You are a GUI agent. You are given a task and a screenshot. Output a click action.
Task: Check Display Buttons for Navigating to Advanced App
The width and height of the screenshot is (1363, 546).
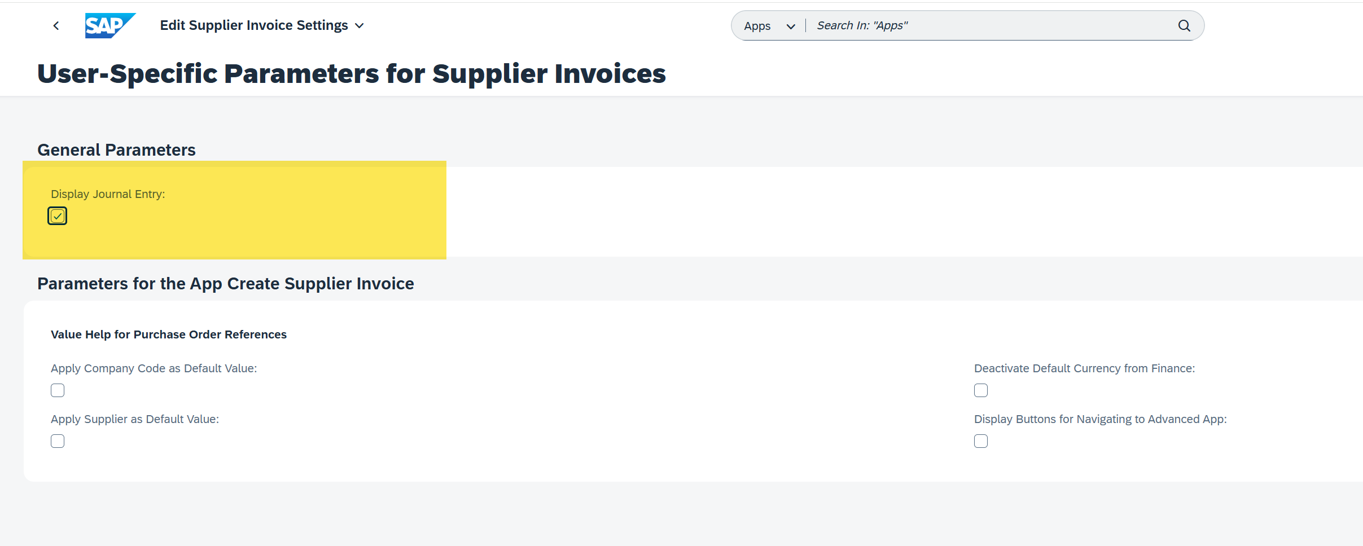(981, 441)
